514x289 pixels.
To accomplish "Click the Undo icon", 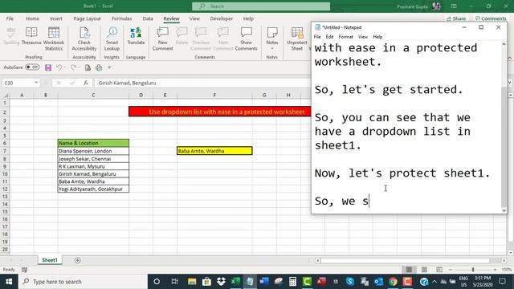I will (59, 67).
